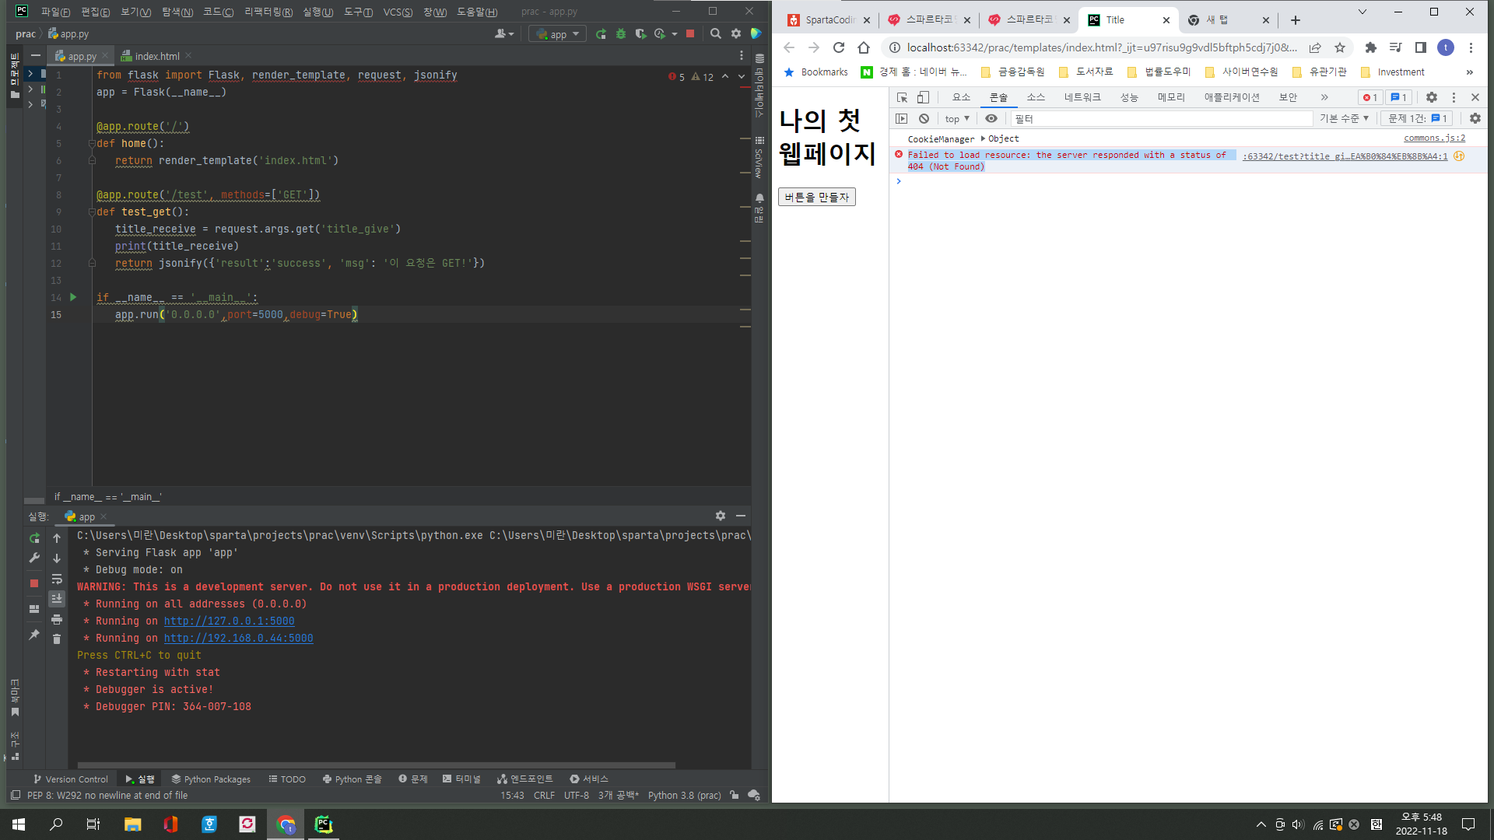Open the 터미널 tool window

pos(461,779)
